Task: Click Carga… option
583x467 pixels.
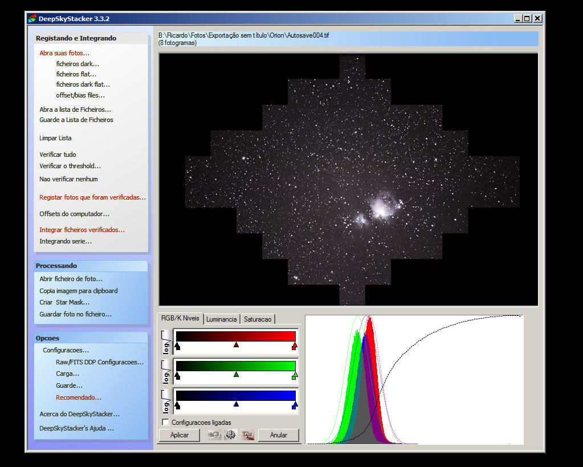Action: pyautogui.click(x=67, y=373)
